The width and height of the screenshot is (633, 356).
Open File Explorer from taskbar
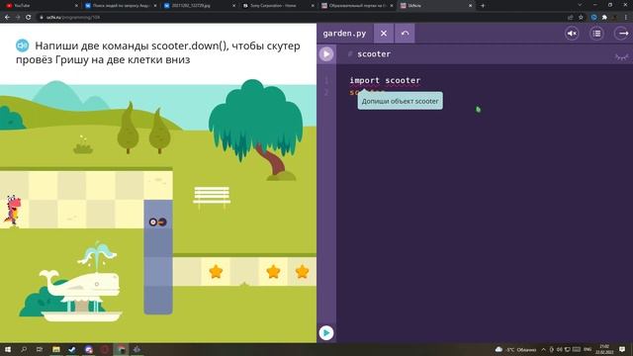click(56, 349)
